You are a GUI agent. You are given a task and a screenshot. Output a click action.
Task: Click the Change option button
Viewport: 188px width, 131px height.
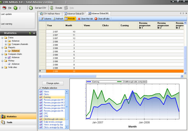coord(53,83)
